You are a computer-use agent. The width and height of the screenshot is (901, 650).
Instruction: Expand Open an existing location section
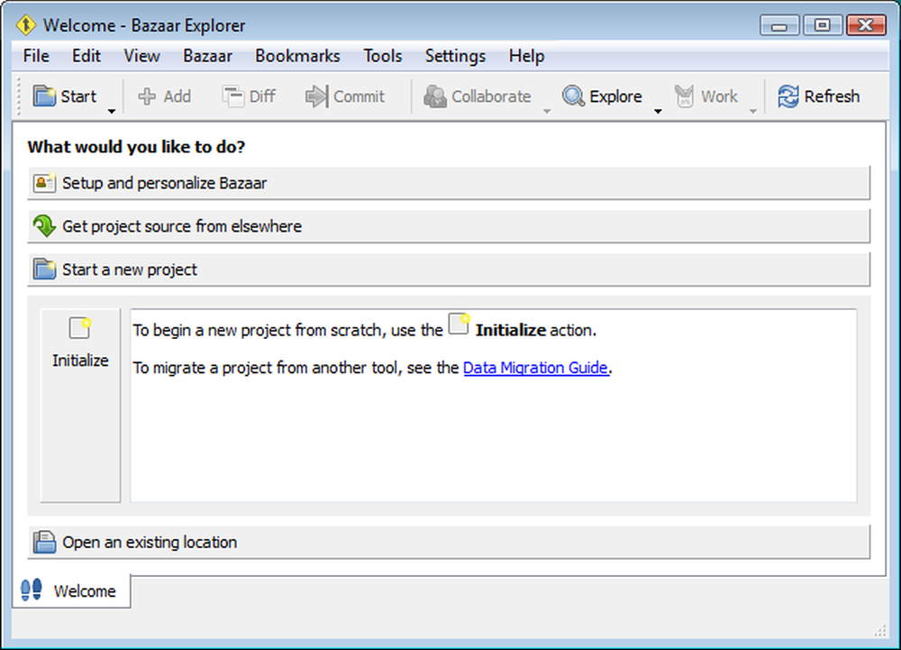click(449, 542)
